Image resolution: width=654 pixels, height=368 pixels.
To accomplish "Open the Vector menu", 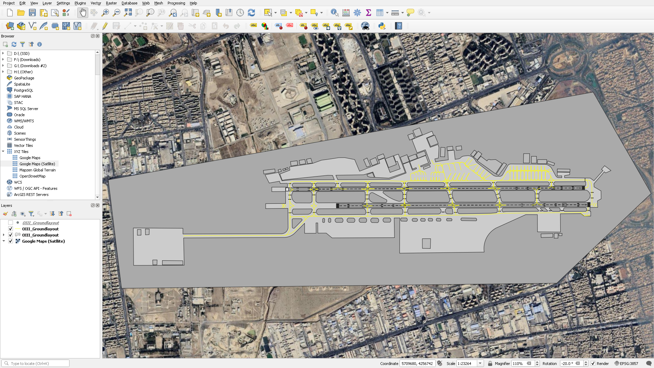I will [96, 3].
